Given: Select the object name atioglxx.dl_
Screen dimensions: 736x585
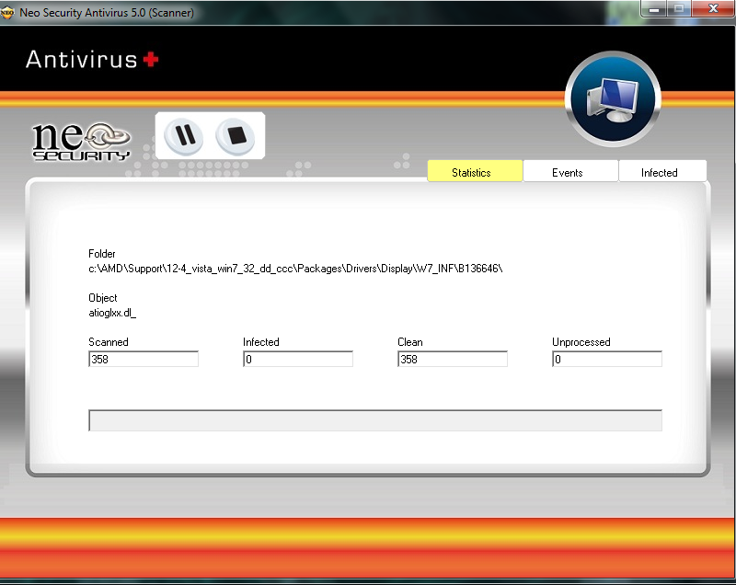Looking at the screenshot, I should pos(112,313).
